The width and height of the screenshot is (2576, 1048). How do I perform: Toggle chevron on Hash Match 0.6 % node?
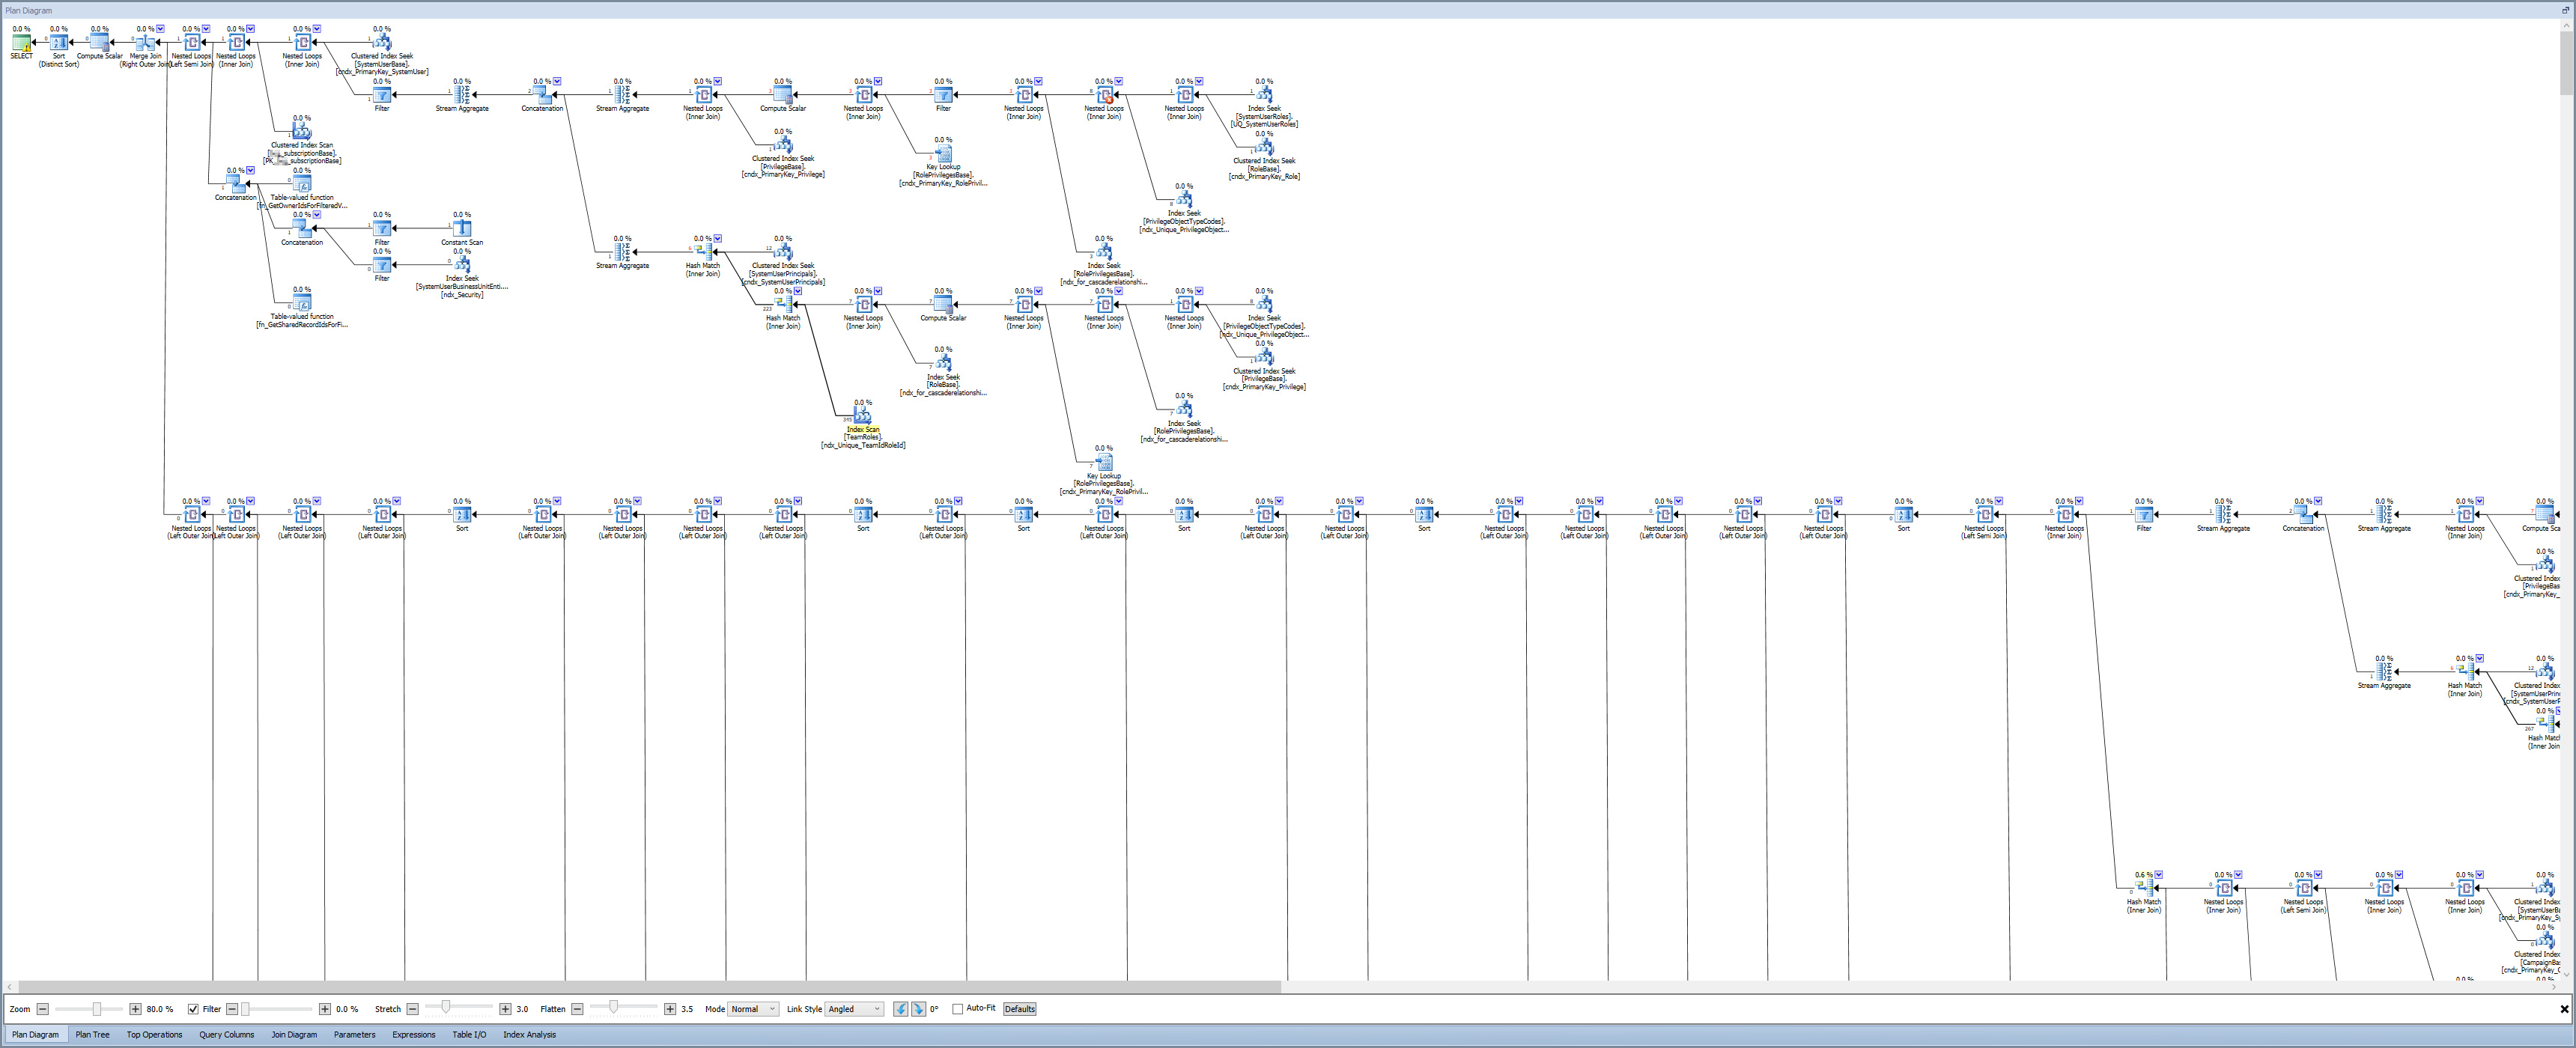tap(2159, 874)
